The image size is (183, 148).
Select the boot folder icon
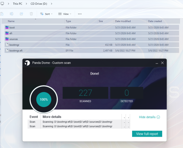(x=7, y=27)
